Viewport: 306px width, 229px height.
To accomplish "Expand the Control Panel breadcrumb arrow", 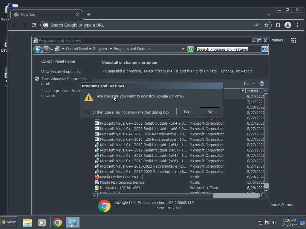I will point(90,49).
